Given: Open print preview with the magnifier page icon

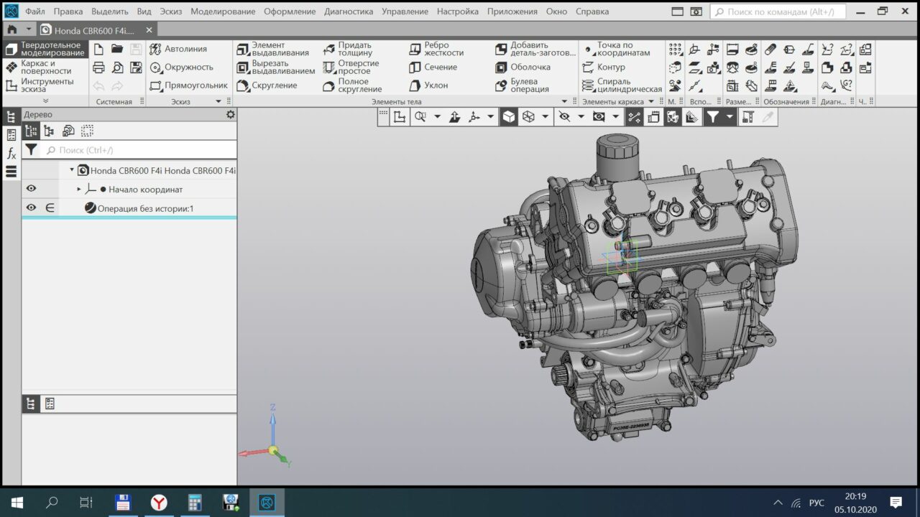Looking at the screenshot, I should click(x=117, y=67).
